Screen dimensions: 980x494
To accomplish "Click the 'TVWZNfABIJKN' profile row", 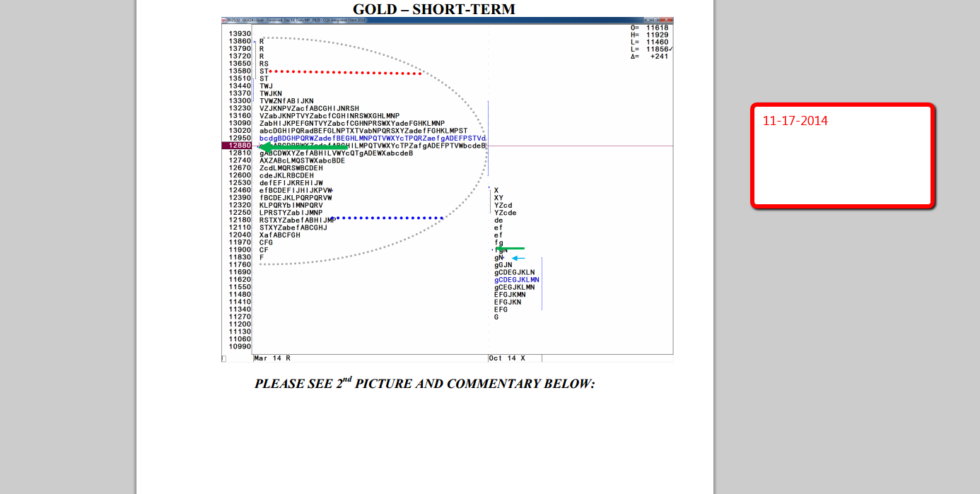I will (x=286, y=101).
